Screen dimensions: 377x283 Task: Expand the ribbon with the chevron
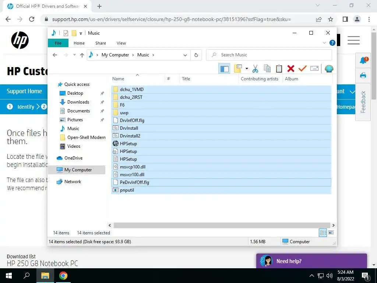point(324,43)
